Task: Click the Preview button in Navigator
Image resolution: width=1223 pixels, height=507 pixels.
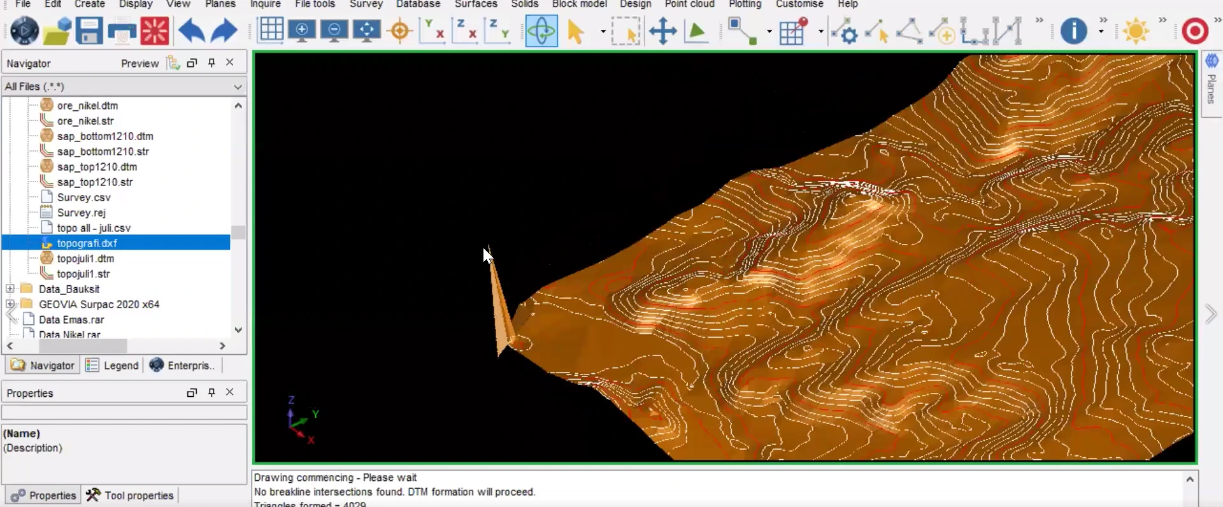Action: (139, 63)
